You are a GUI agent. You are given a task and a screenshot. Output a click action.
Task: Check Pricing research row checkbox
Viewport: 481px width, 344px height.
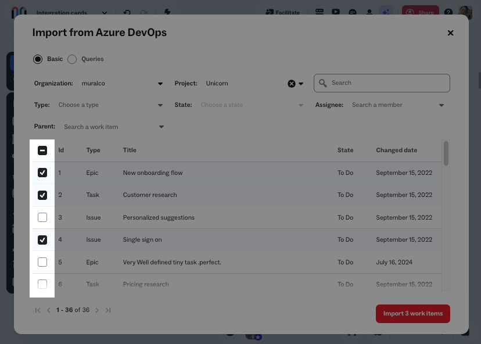(x=42, y=284)
